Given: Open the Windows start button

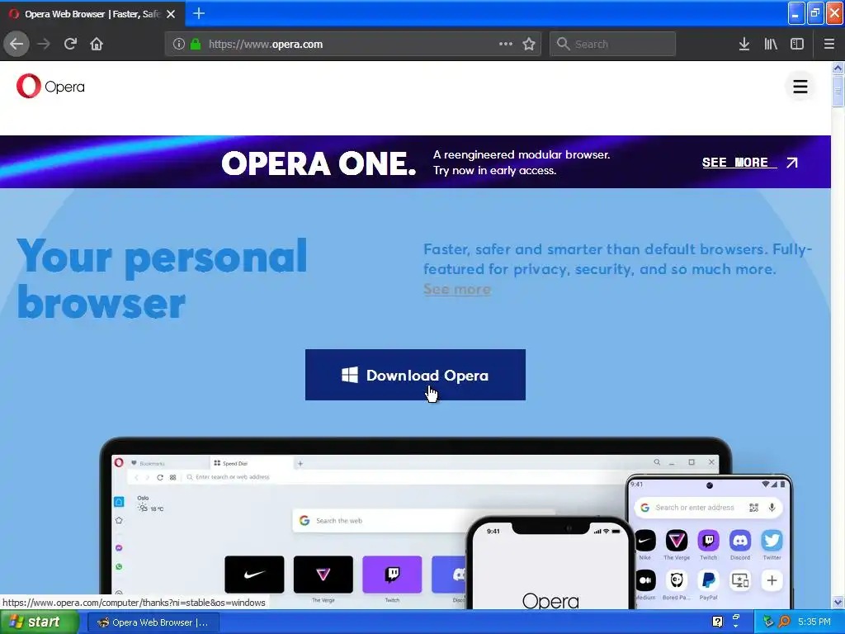Looking at the screenshot, I should (x=39, y=622).
